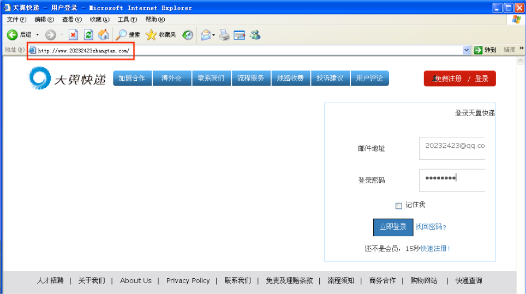
Task: Select the 联系我们 navigation tab
Action: pyautogui.click(x=211, y=78)
